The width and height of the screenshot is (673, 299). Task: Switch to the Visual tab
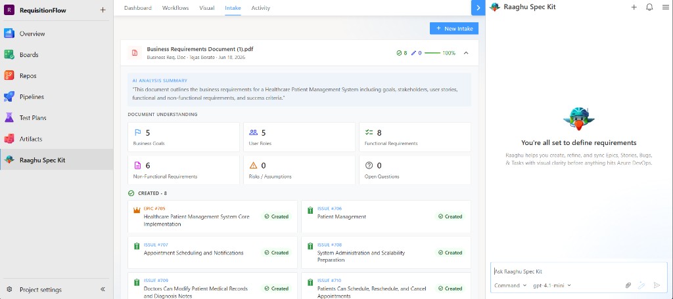click(x=207, y=8)
